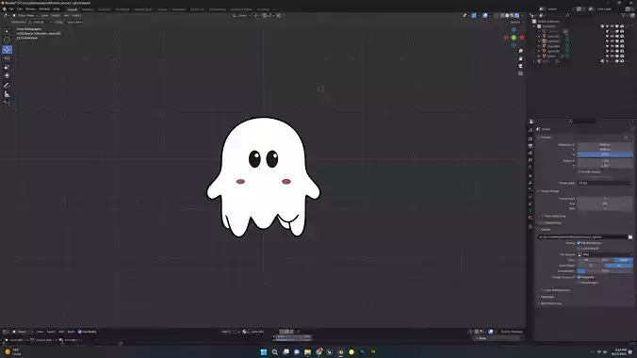Click the Resolution X field
The height and width of the screenshot is (358, 637).
605,145
